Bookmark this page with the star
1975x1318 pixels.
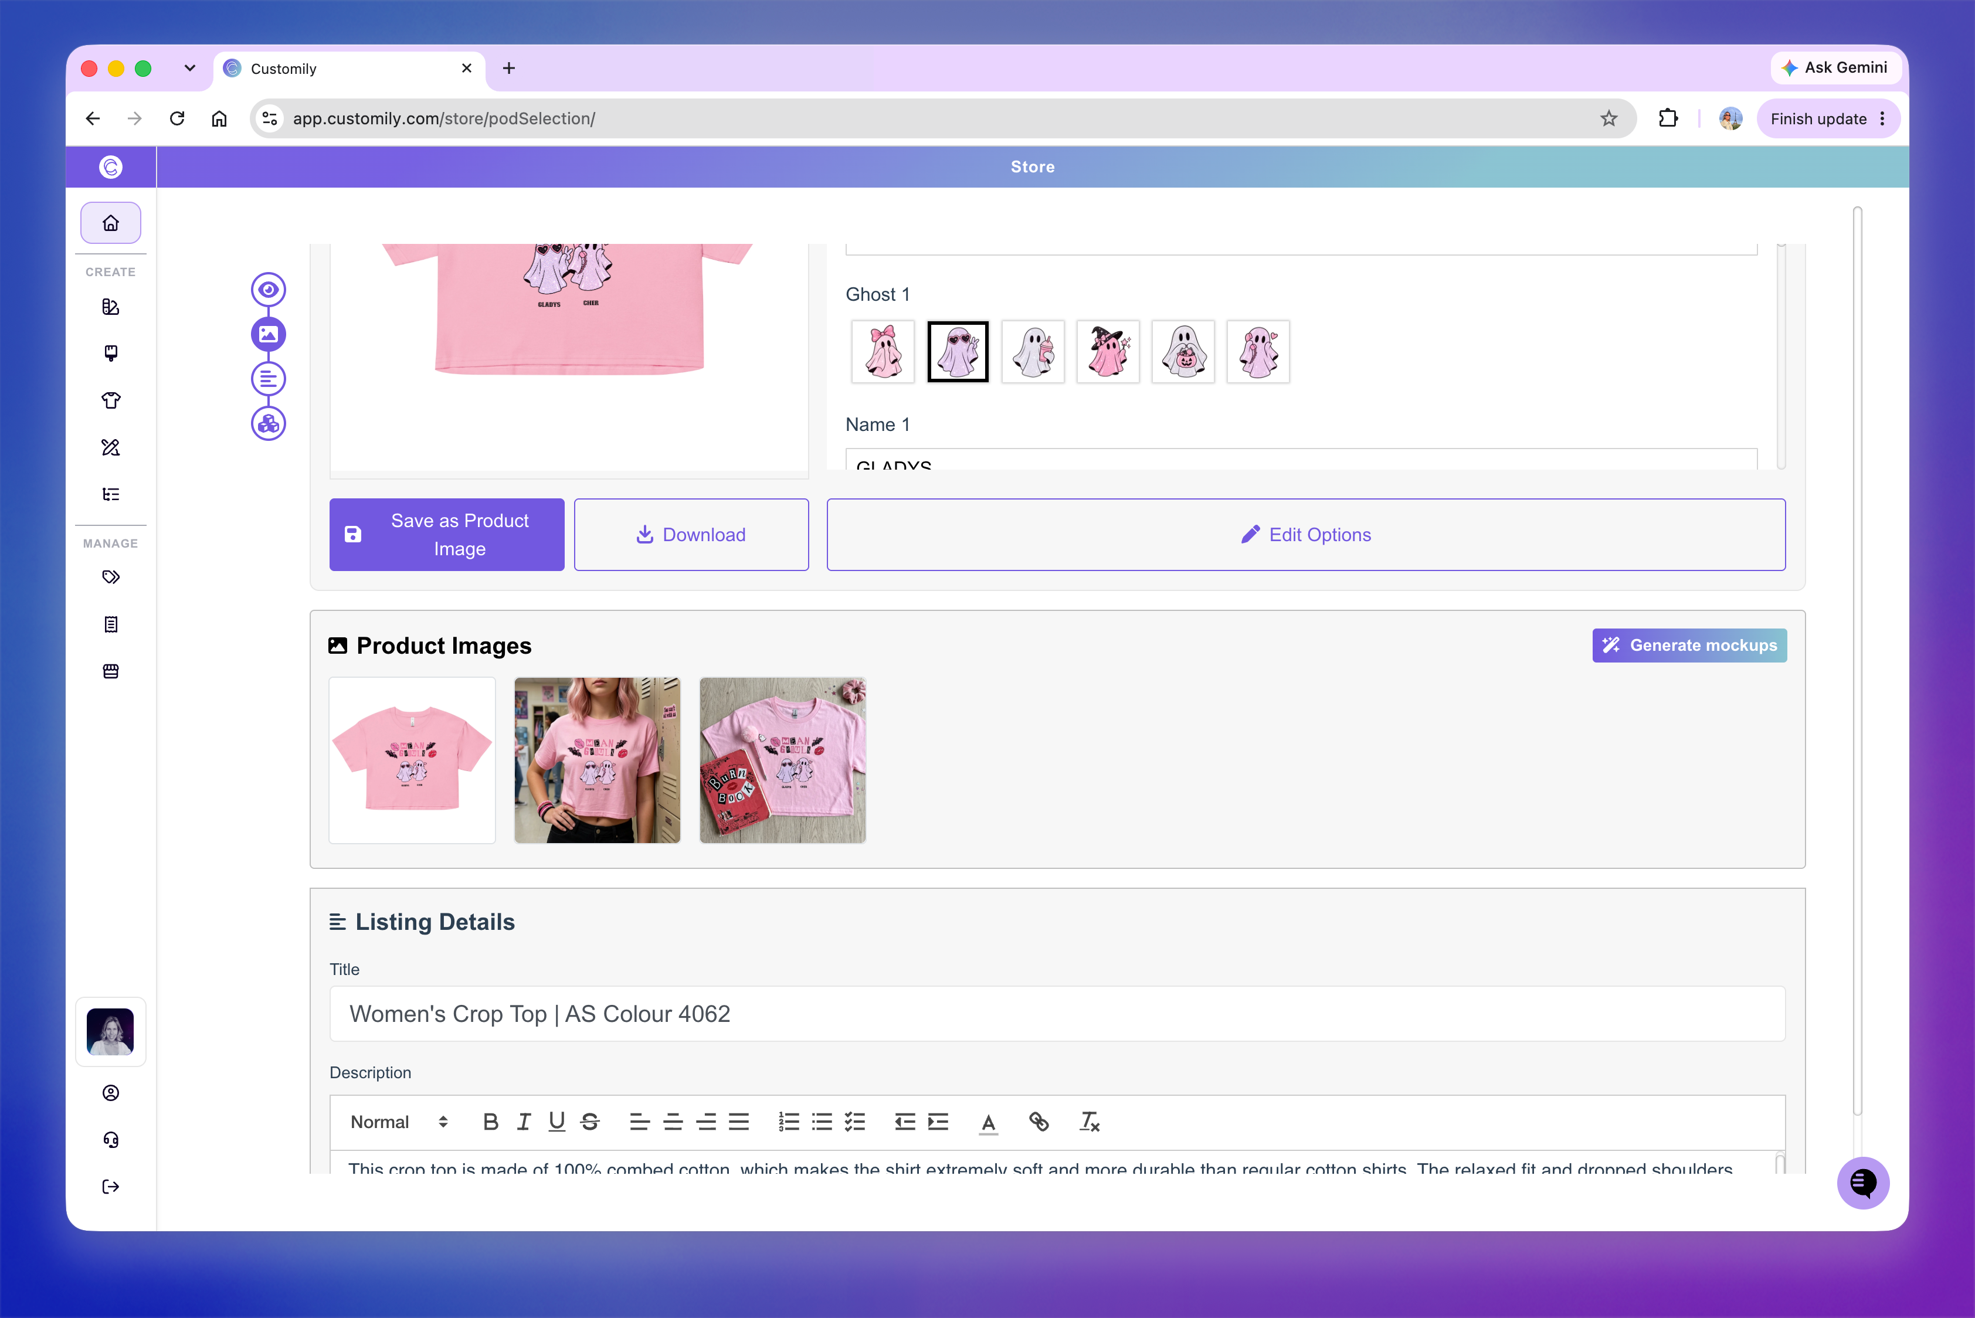(1608, 118)
